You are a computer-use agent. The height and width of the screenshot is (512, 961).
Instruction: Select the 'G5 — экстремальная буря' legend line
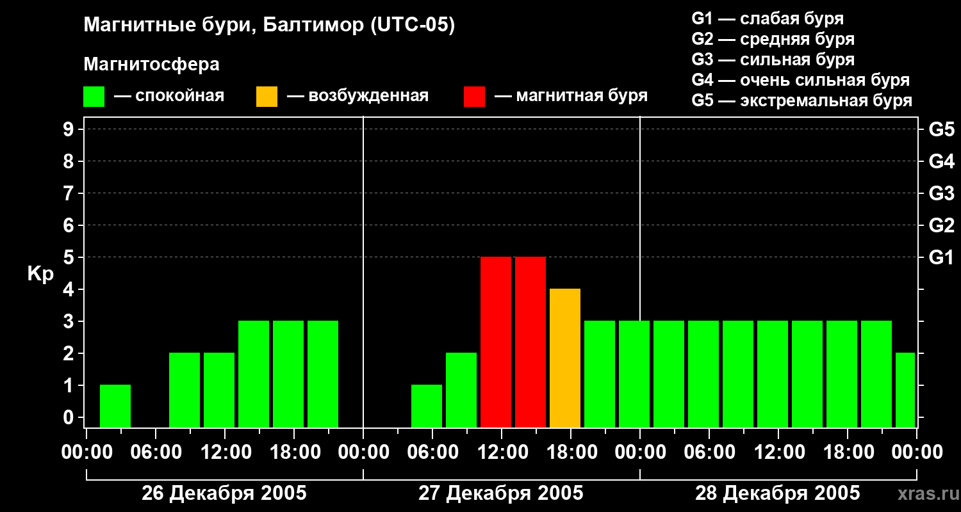point(802,100)
